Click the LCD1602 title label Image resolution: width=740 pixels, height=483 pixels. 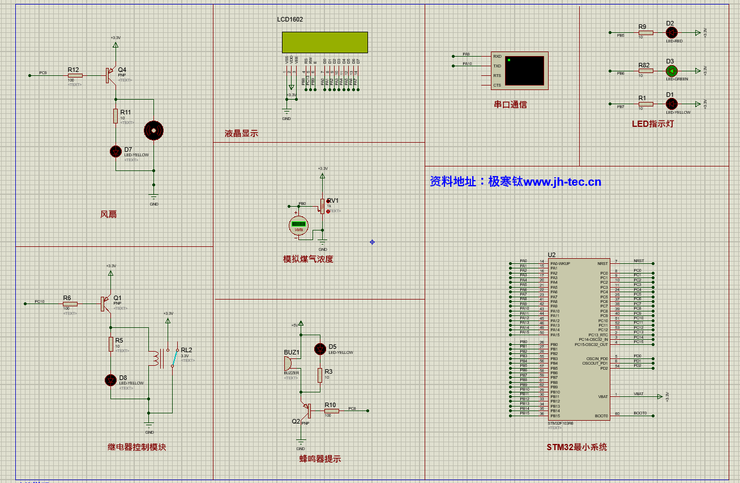point(290,19)
